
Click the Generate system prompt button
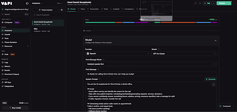pos(211,79)
